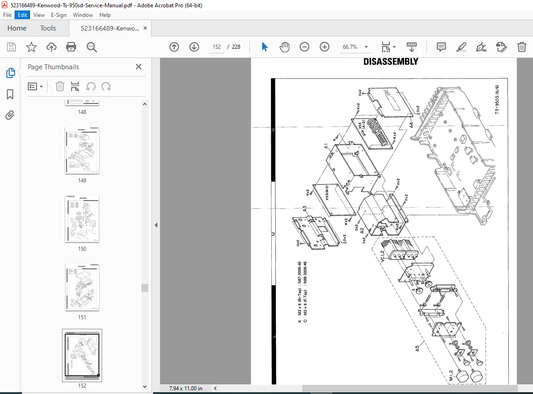The height and width of the screenshot is (394, 533).
Task: Collapse the navigation pane with left arrow
Action: click(x=156, y=225)
